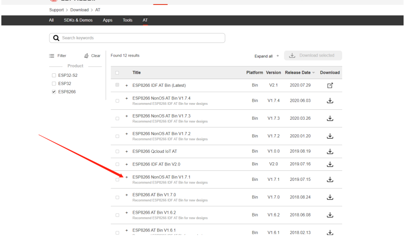Toggle the ESP32-S2 product filter

point(54,75)
